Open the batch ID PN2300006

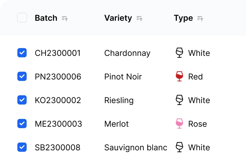point(58,77)
